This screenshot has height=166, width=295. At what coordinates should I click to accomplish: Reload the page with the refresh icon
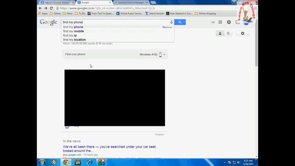click(51, 8)
